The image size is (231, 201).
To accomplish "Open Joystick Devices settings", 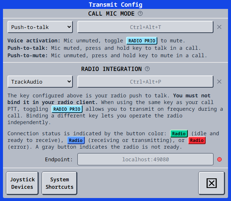I will pyautogui.click(x=22, y=183).
